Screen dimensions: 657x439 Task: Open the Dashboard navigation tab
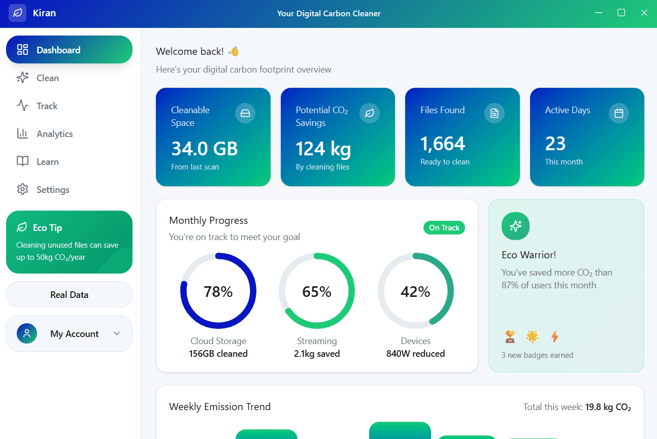coord(69,49)
